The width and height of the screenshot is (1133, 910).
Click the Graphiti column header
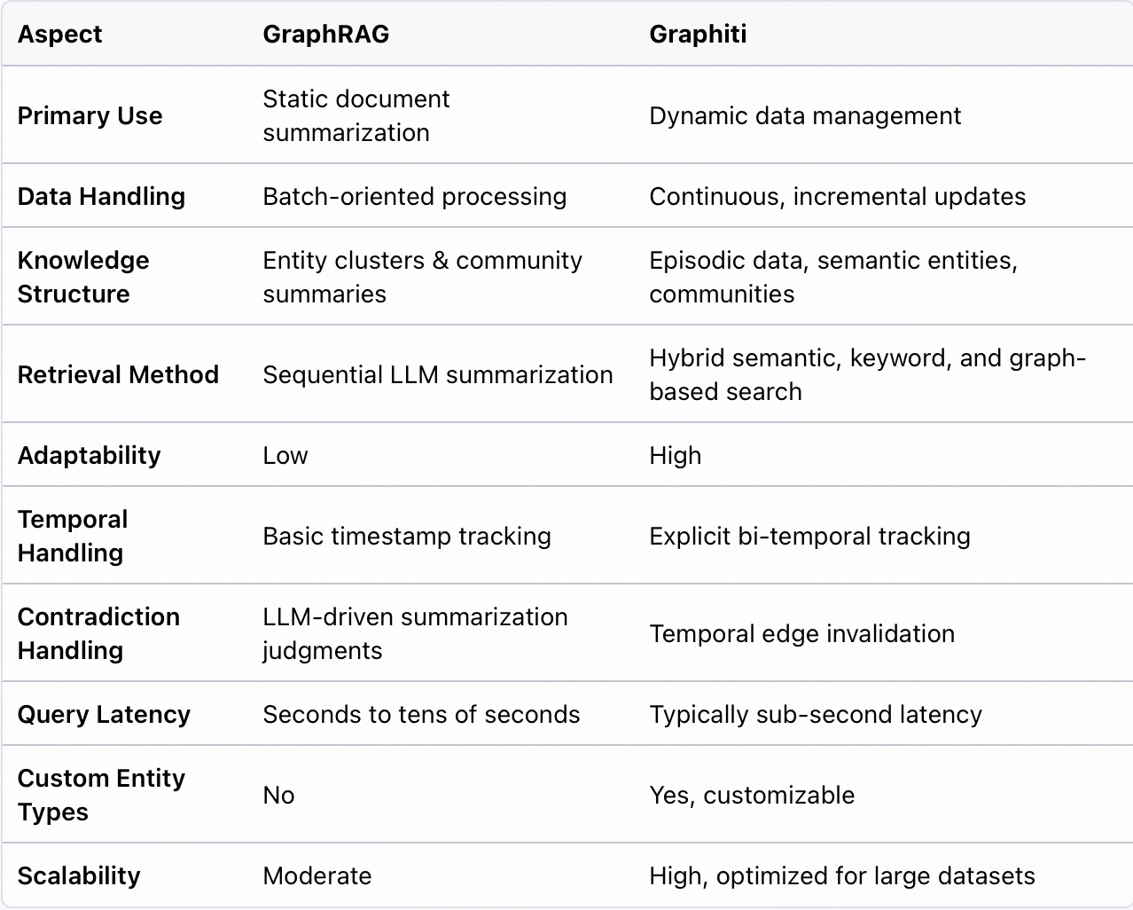698,35
